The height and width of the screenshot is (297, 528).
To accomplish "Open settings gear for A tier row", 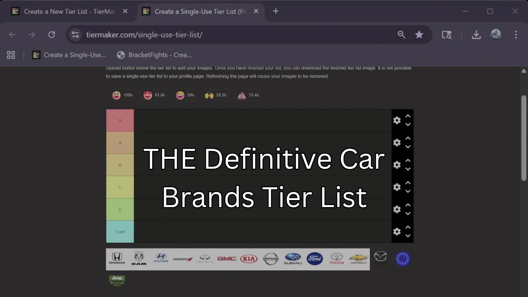I will pos(397,142).
